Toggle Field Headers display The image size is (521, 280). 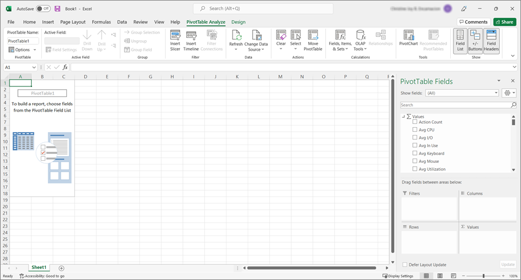(491, 41)
